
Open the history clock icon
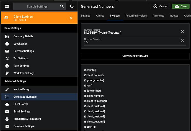72,6
